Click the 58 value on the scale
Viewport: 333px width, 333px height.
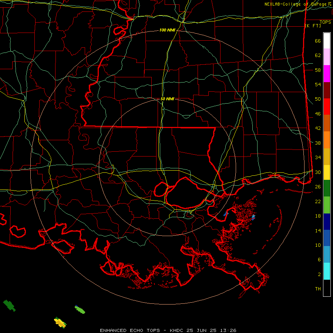coord(318,70)
